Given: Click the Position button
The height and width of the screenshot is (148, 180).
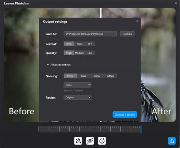Looking at the screenshot, I should (127, 34).
